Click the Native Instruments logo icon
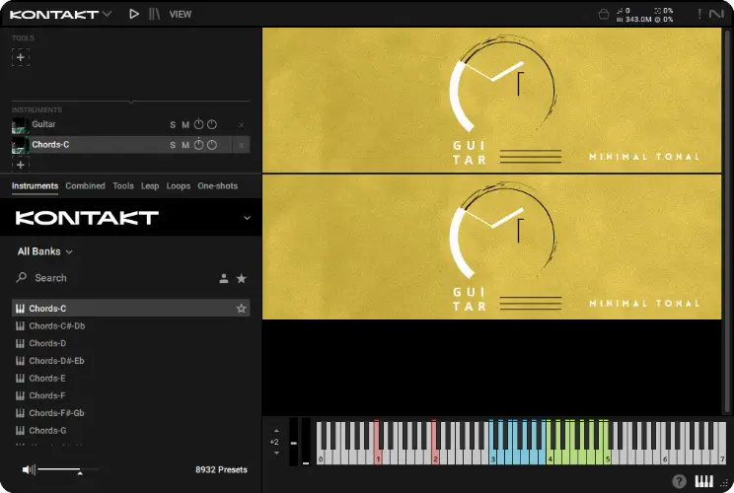The height and width of the screenshot is (493, 734). [x=716, y=14]
